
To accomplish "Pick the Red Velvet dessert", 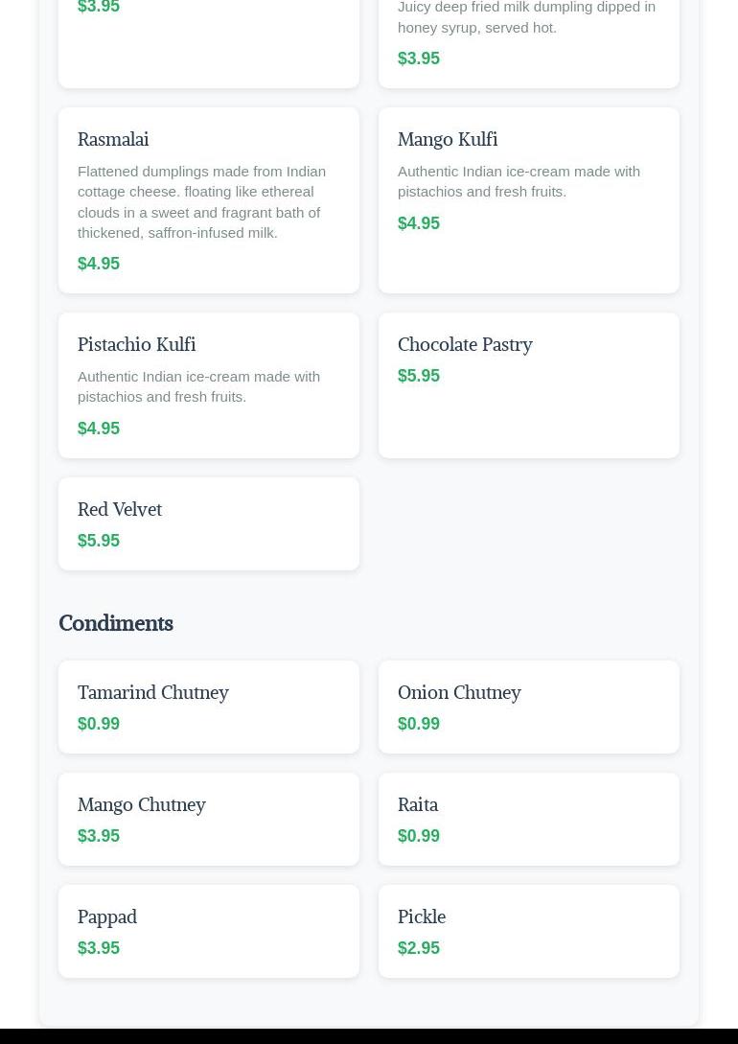I will pos(209,524).
